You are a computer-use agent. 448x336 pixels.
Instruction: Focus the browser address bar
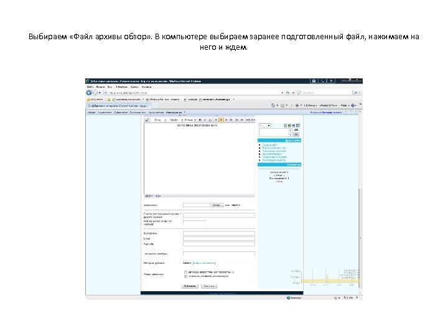193,93
